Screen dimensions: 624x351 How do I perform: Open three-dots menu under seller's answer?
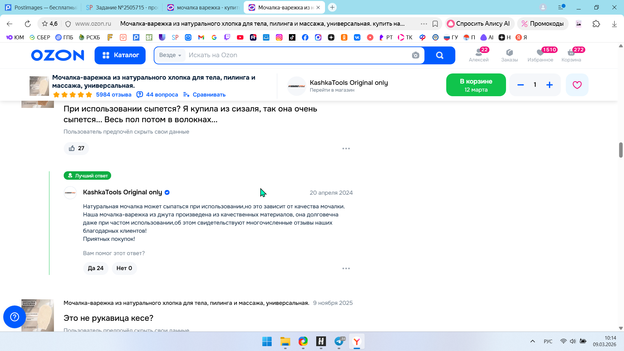click(346, 268)
